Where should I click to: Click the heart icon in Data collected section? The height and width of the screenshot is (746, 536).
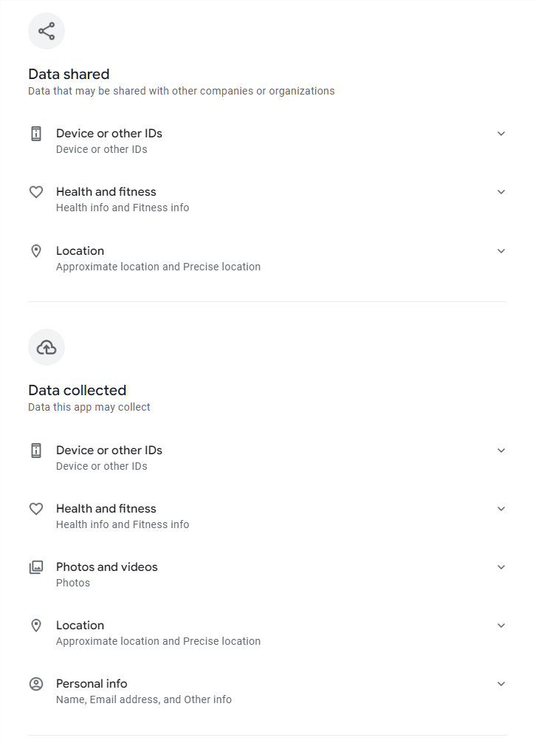[36, 509]
